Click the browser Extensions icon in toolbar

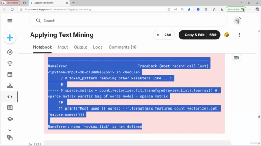tap(206, 9)
